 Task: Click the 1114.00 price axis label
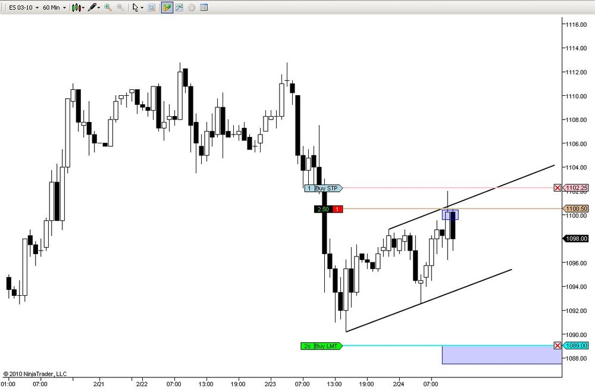(x=576, y=48)
